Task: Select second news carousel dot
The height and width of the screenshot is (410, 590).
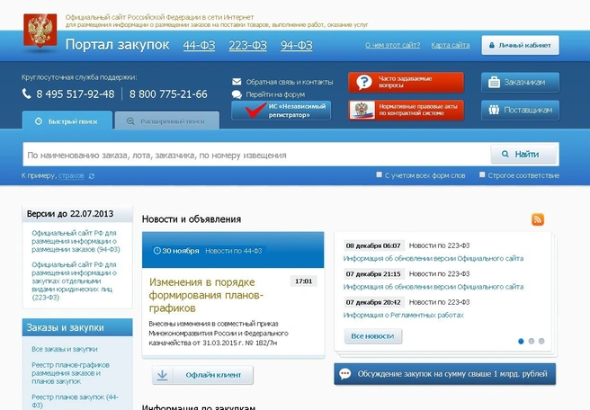Action: [x=532, y=341]
